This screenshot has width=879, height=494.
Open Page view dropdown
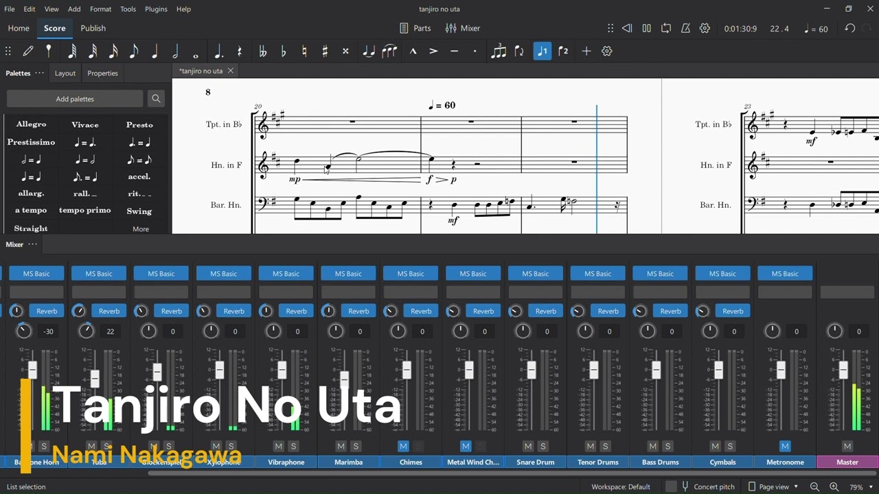pos(773,486)
